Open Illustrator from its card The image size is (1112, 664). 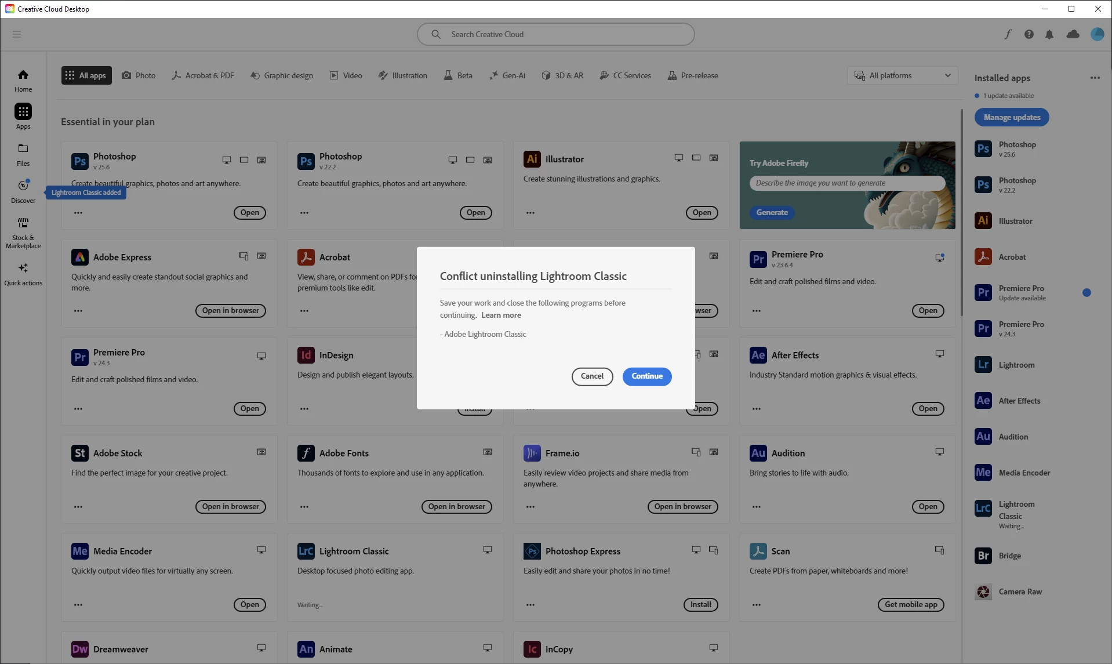(x=702, y=213)
